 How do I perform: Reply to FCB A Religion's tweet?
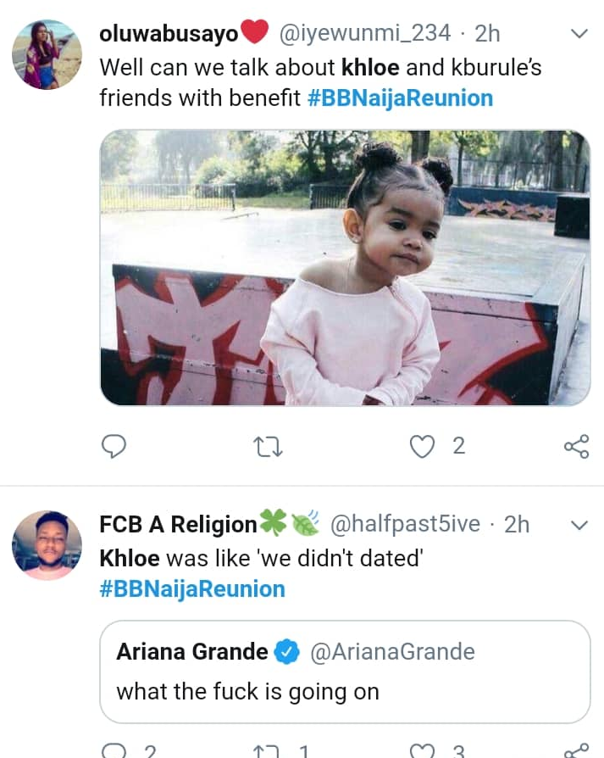[114, 751]
